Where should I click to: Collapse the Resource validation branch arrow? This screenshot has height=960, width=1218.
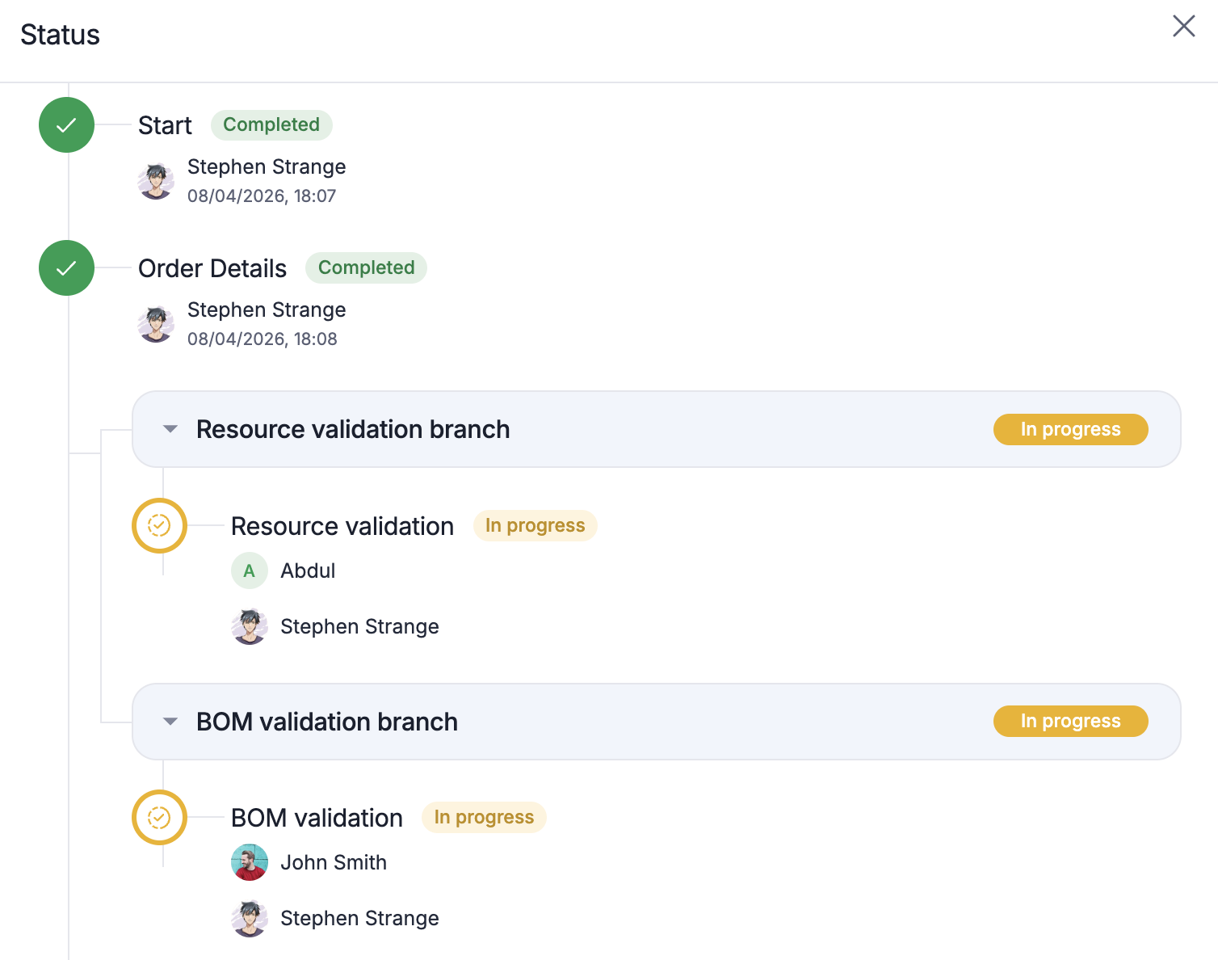(x=170, y=429)
